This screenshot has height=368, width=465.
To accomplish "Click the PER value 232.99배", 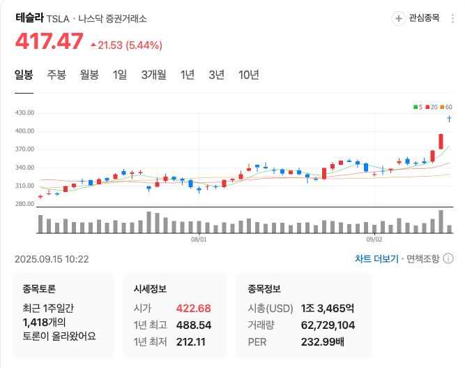I will [323, 342].
